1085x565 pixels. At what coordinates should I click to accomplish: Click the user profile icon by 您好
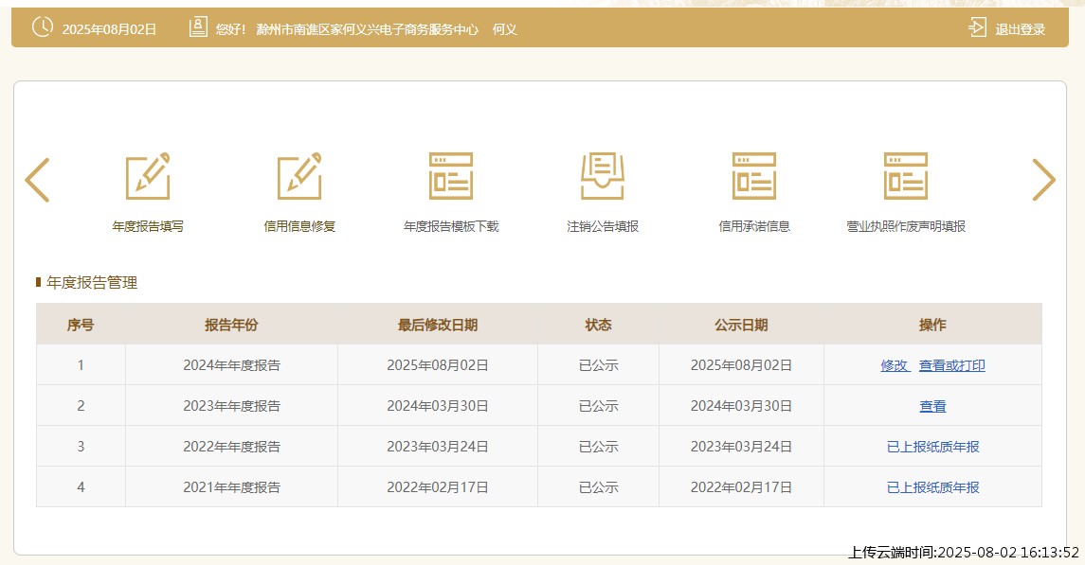coord(198,27)
